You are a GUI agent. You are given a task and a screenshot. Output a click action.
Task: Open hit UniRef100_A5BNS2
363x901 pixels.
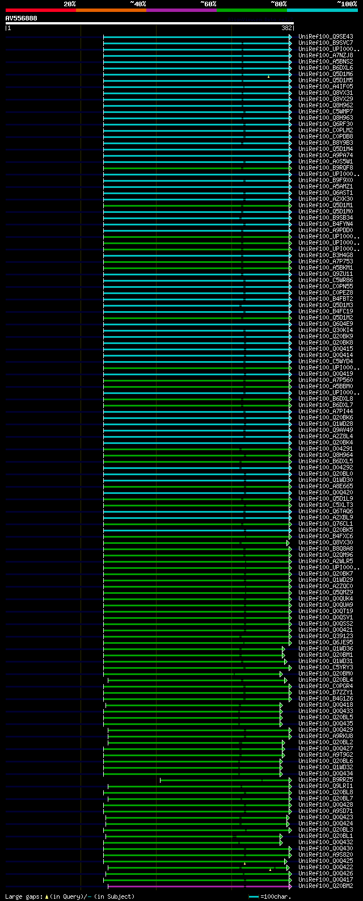pyautogui.click(x=326, y=61)
